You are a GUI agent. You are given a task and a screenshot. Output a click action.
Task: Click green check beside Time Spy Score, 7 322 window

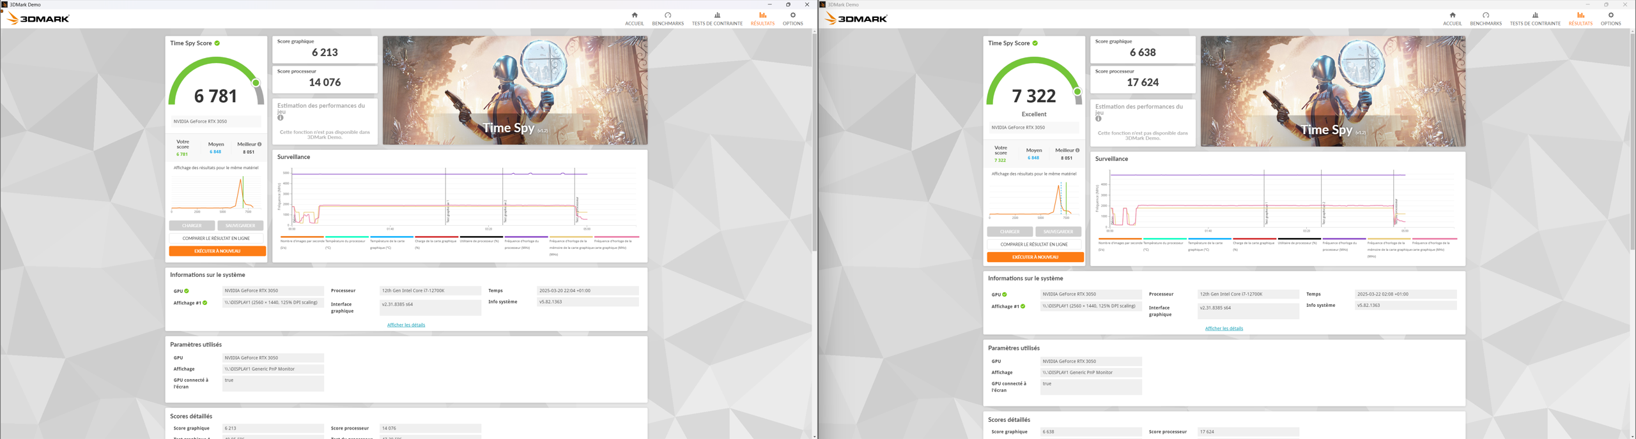(1035, 43)
